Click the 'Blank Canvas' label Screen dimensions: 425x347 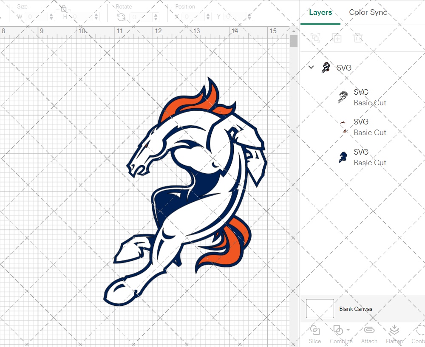click(x=356, y=309)
